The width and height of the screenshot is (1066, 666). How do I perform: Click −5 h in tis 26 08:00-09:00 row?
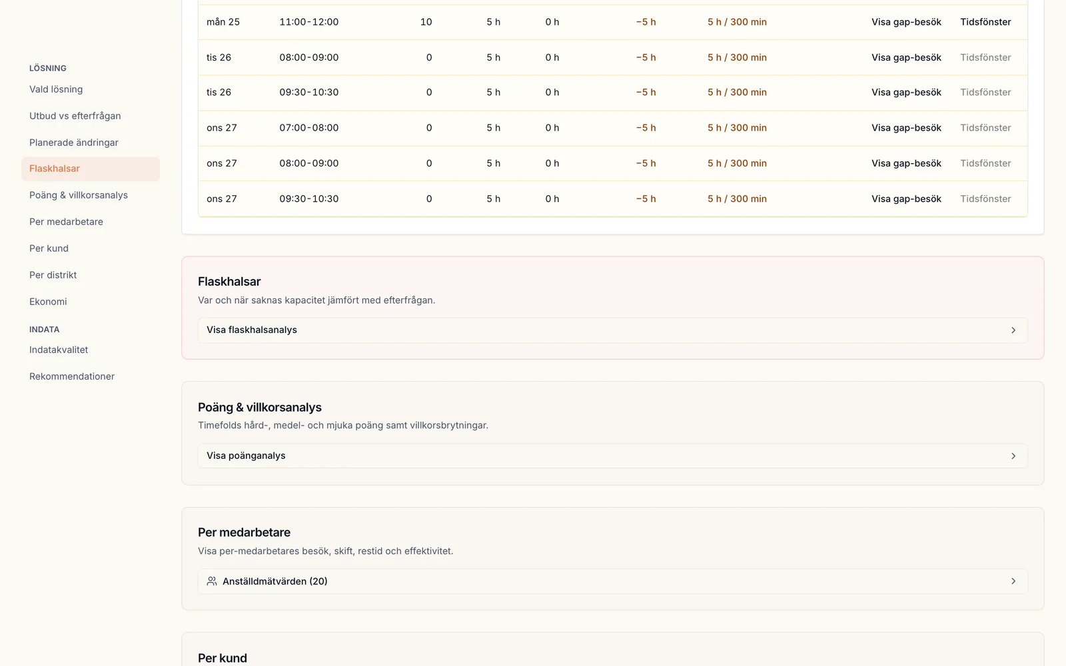[x=646, y=57]
